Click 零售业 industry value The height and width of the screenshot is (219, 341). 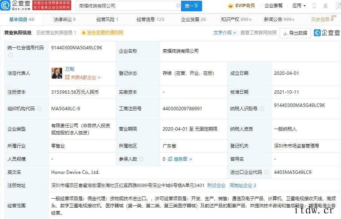58,146
